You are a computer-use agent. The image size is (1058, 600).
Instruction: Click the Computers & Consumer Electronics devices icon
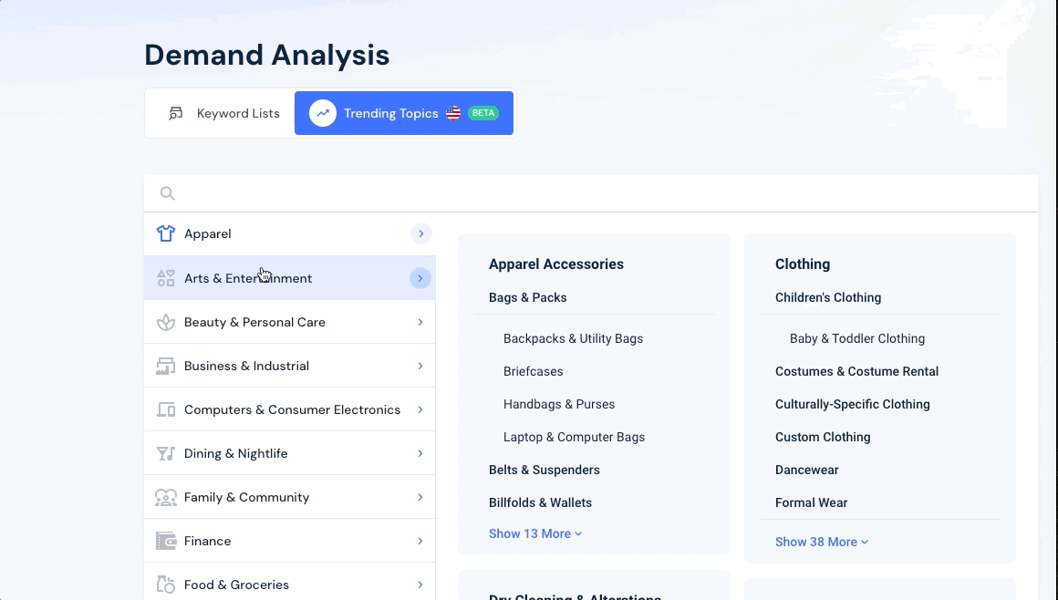165,409
